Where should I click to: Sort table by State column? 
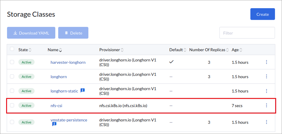[x=25, y=50]
